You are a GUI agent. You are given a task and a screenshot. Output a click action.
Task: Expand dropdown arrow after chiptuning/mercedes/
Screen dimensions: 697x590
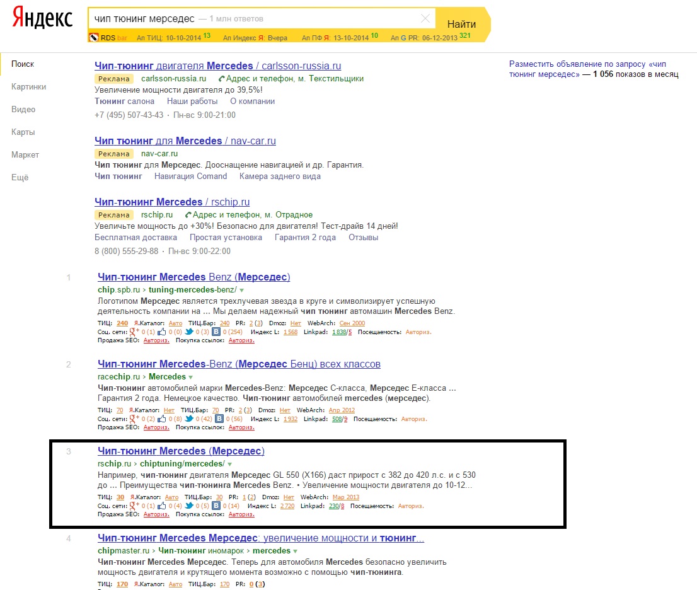click(x=230, y=464)
